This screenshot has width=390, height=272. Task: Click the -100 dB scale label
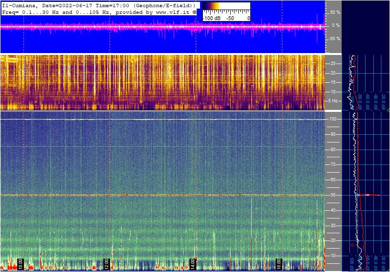(x=211, y=18)
